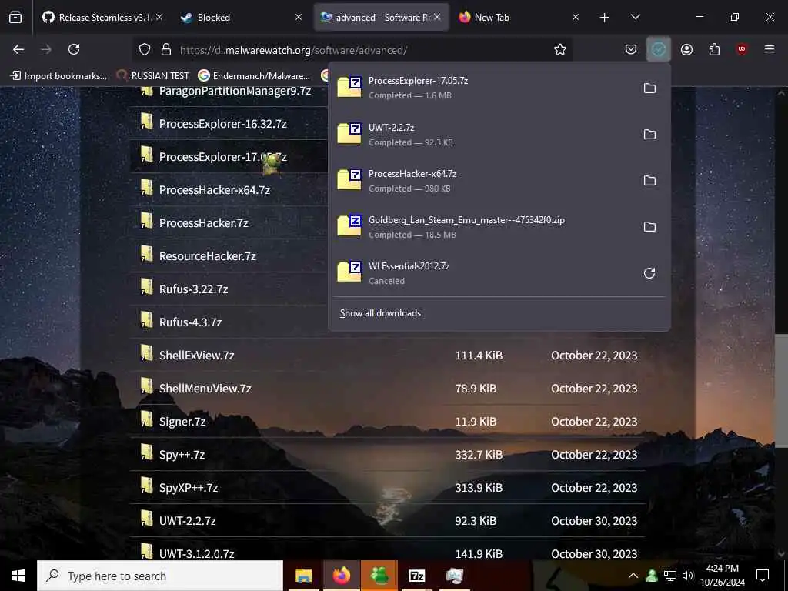This screenshot has height=591, width=788.
Task: Open the notification center
Action: click(x=763, y=576)
